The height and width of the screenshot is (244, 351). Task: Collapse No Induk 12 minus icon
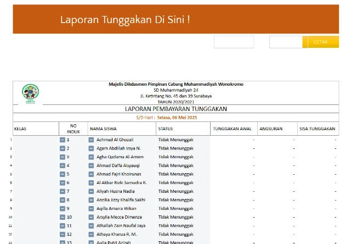[x=63, y=234]
